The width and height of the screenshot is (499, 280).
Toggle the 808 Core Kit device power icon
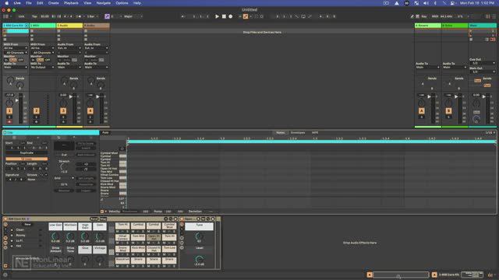coord(5,219)
